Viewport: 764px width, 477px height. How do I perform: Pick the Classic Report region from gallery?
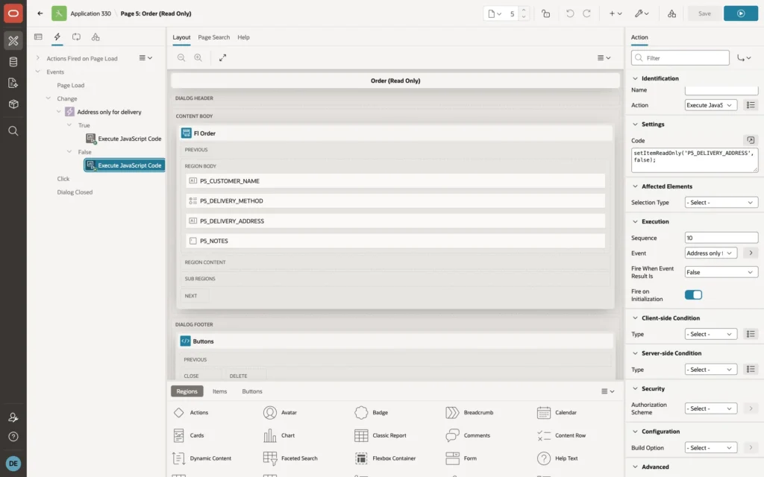tap(381, 435)
